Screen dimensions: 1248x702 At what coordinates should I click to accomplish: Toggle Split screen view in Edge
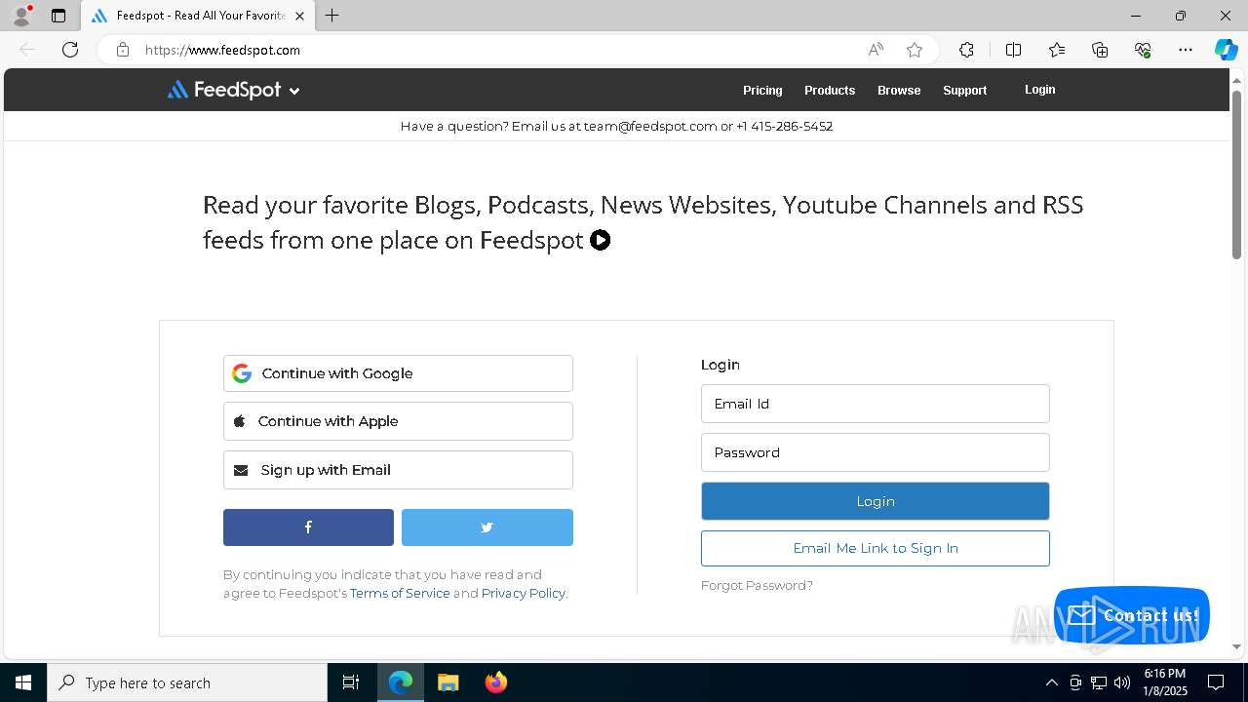point(1013,50)
